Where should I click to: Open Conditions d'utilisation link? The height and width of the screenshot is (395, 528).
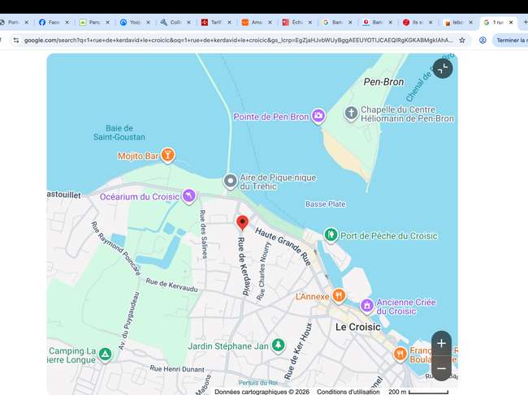coord(348,392)
